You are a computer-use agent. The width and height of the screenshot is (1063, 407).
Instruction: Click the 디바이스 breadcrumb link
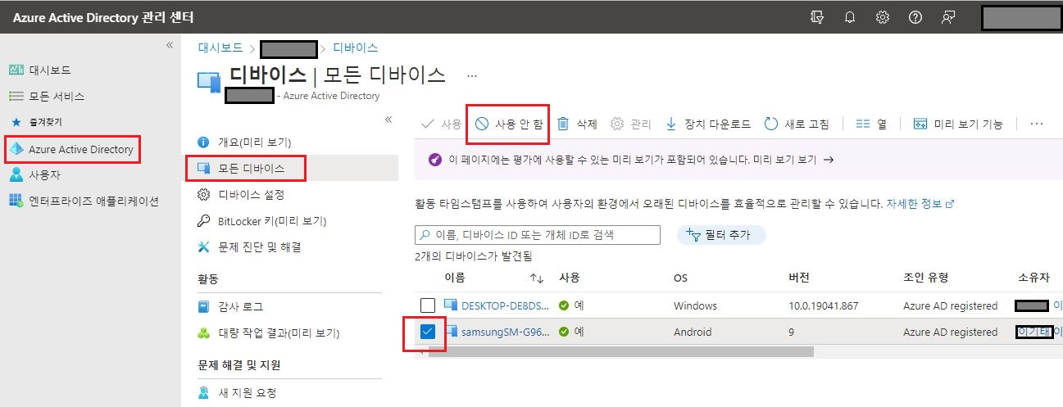coord(355,47)
